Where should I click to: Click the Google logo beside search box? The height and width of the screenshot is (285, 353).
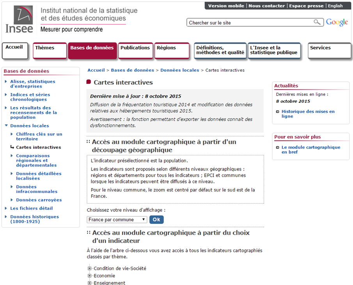tap(337, 22)
